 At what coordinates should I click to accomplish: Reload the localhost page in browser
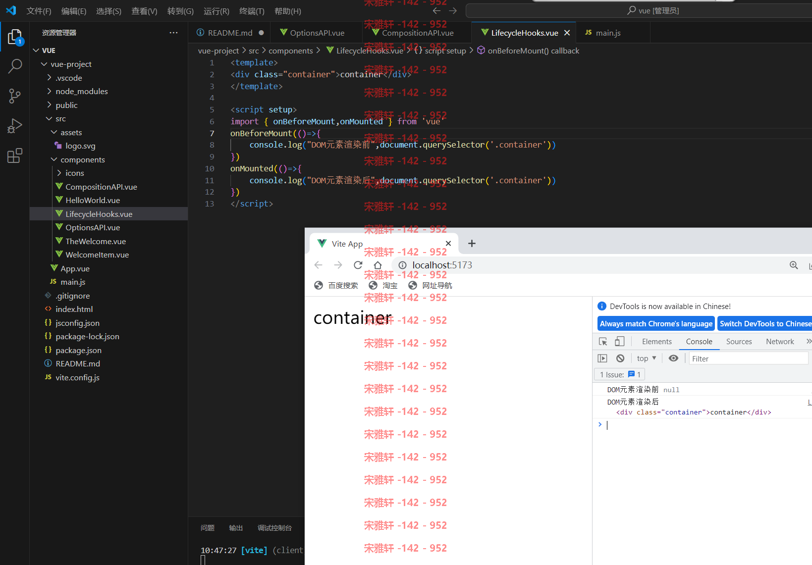358,265
